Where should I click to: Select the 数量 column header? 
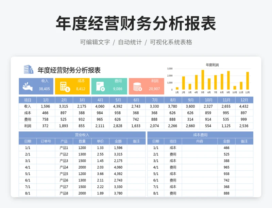tap(82, 141)
